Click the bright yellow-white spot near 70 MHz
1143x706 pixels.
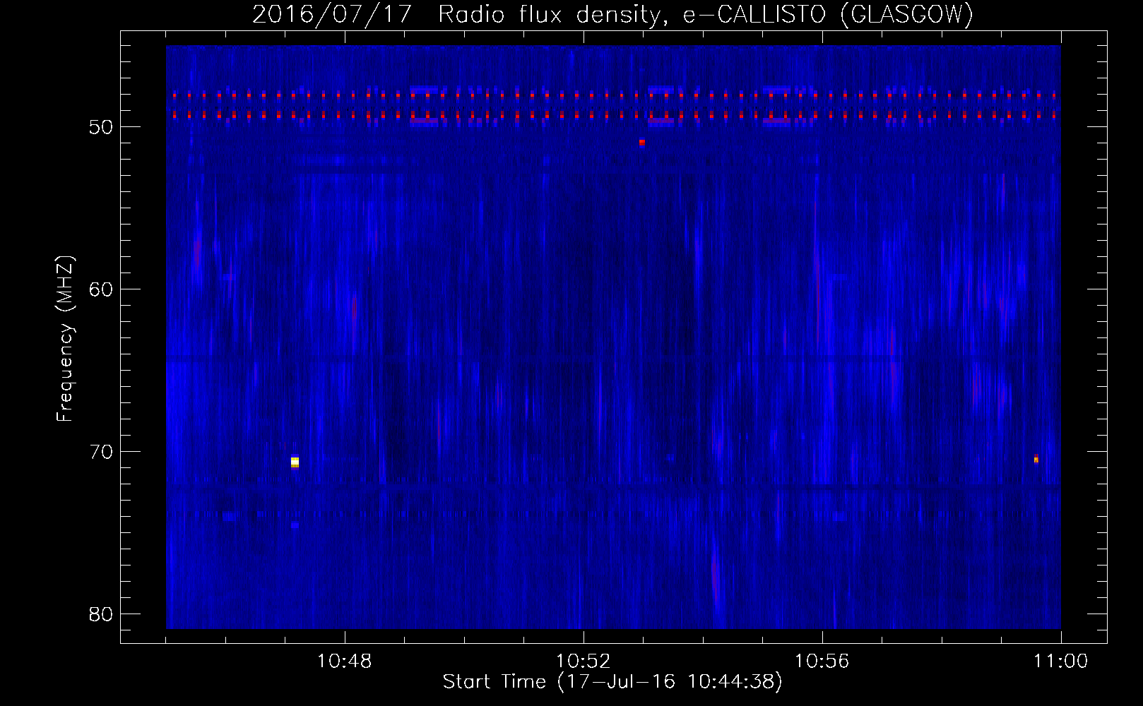(295, 462)
